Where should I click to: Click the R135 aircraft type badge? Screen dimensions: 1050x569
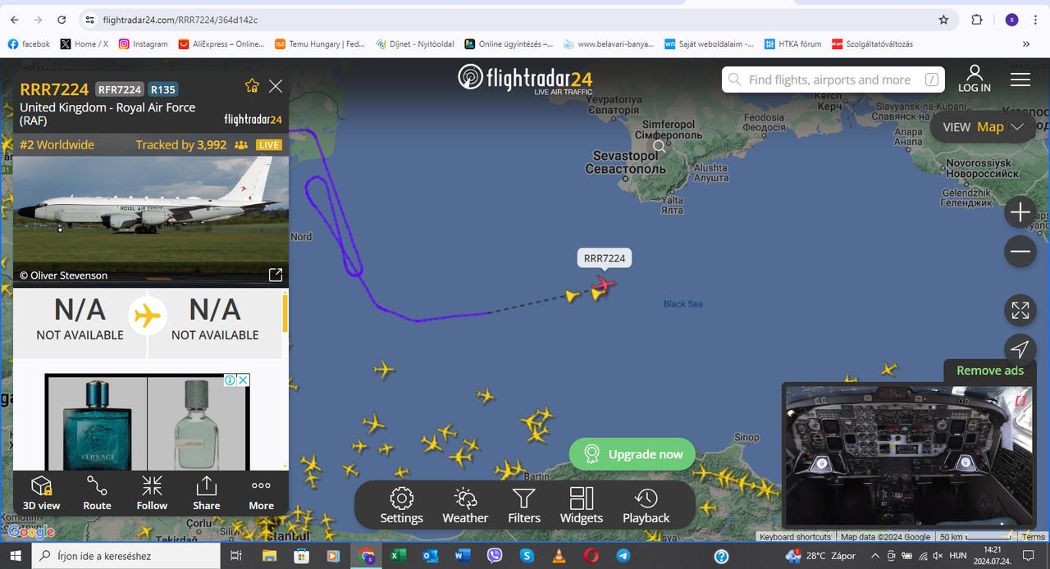click(x=162, y=89)
